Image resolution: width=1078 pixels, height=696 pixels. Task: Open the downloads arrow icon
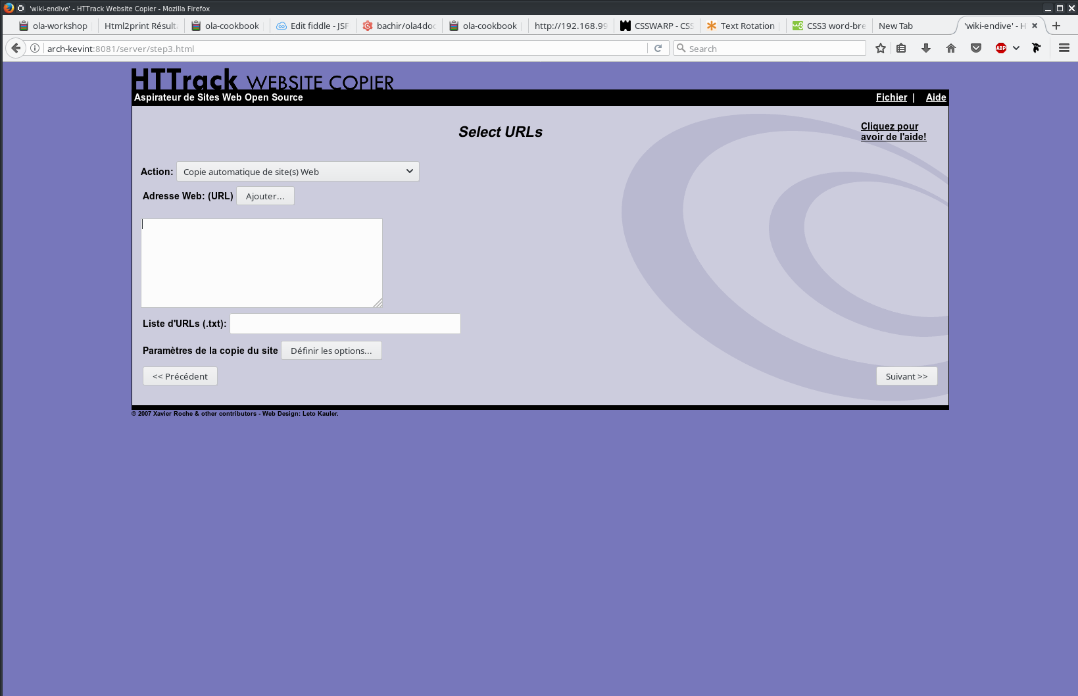point(926,48)
